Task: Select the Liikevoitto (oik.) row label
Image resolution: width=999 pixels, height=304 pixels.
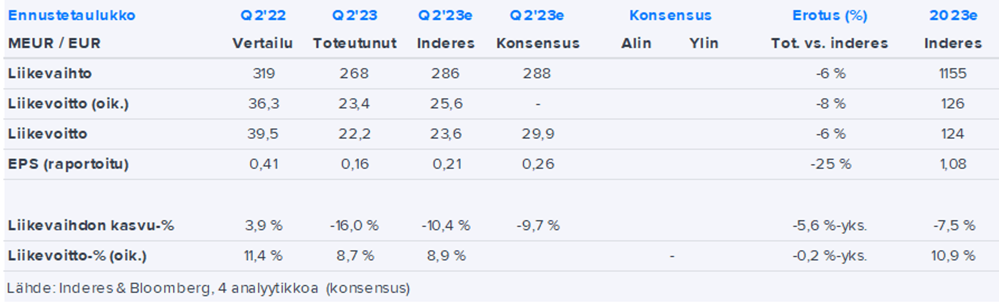Action: click(68, 104)
